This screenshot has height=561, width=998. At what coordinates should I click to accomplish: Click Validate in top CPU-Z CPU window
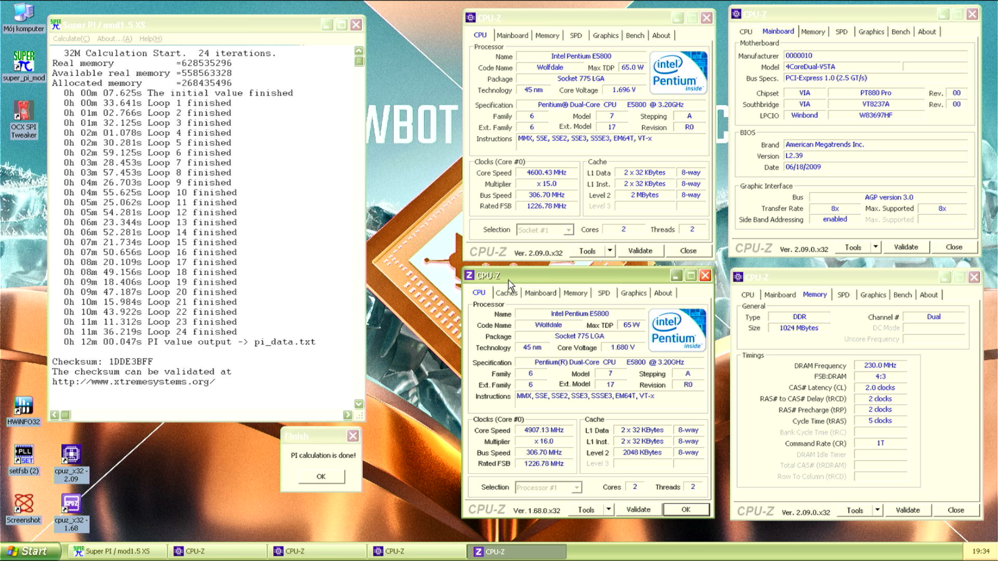click(x=640, y=251)
